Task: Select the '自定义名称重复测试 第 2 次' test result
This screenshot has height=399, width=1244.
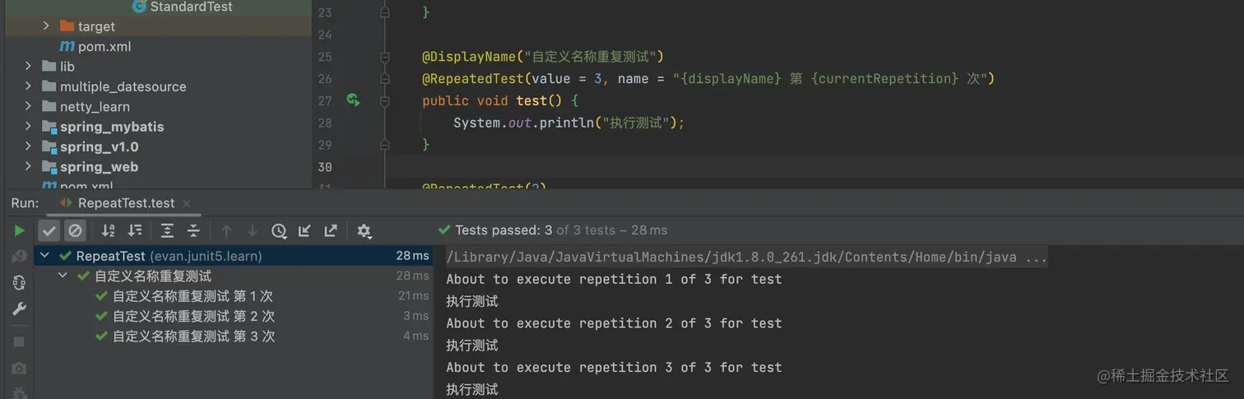Action: 193,316
